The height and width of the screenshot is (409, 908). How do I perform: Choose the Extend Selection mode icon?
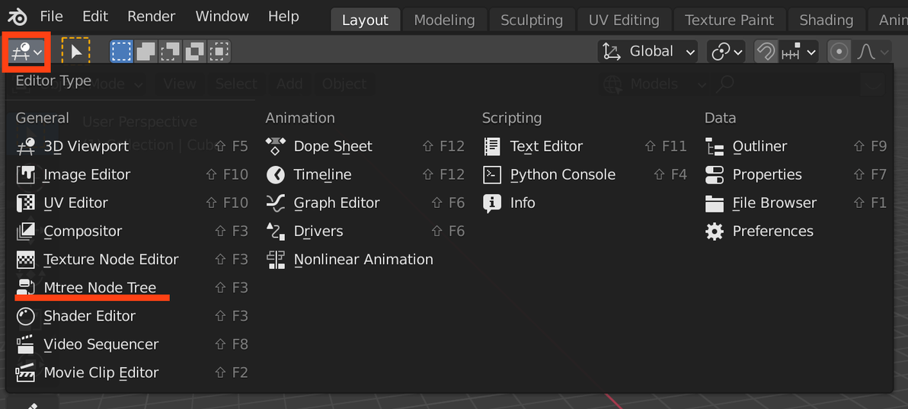click(145, 52)
